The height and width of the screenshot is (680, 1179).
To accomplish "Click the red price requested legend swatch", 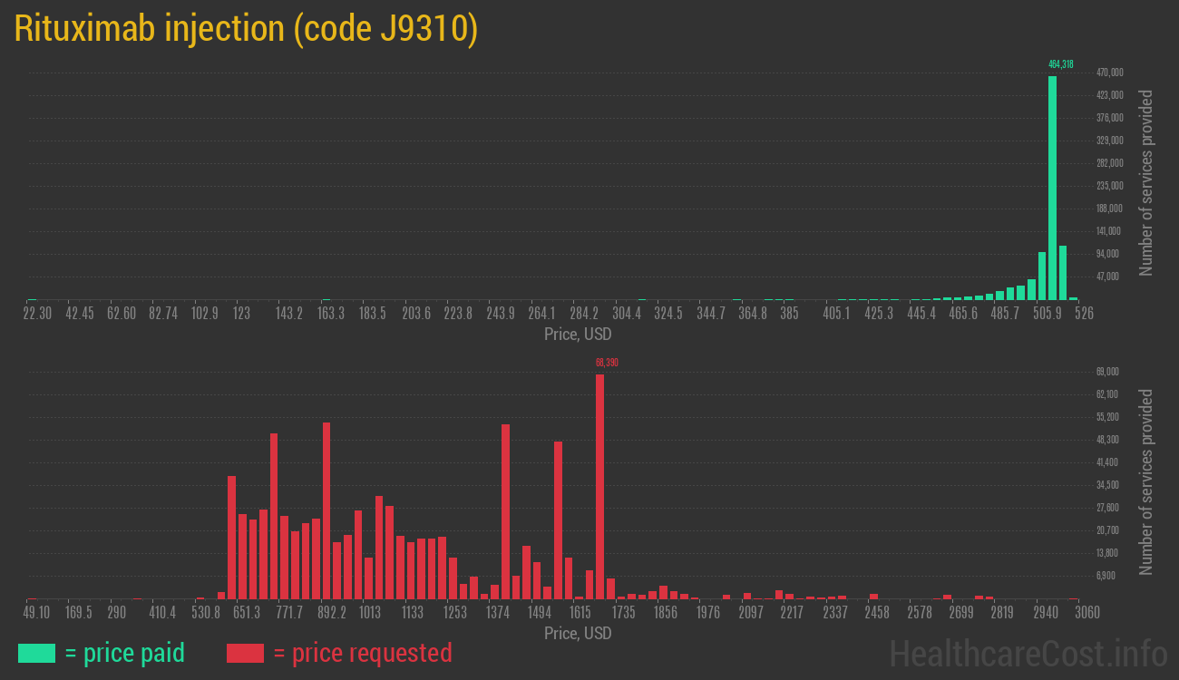I will point(245,653).
